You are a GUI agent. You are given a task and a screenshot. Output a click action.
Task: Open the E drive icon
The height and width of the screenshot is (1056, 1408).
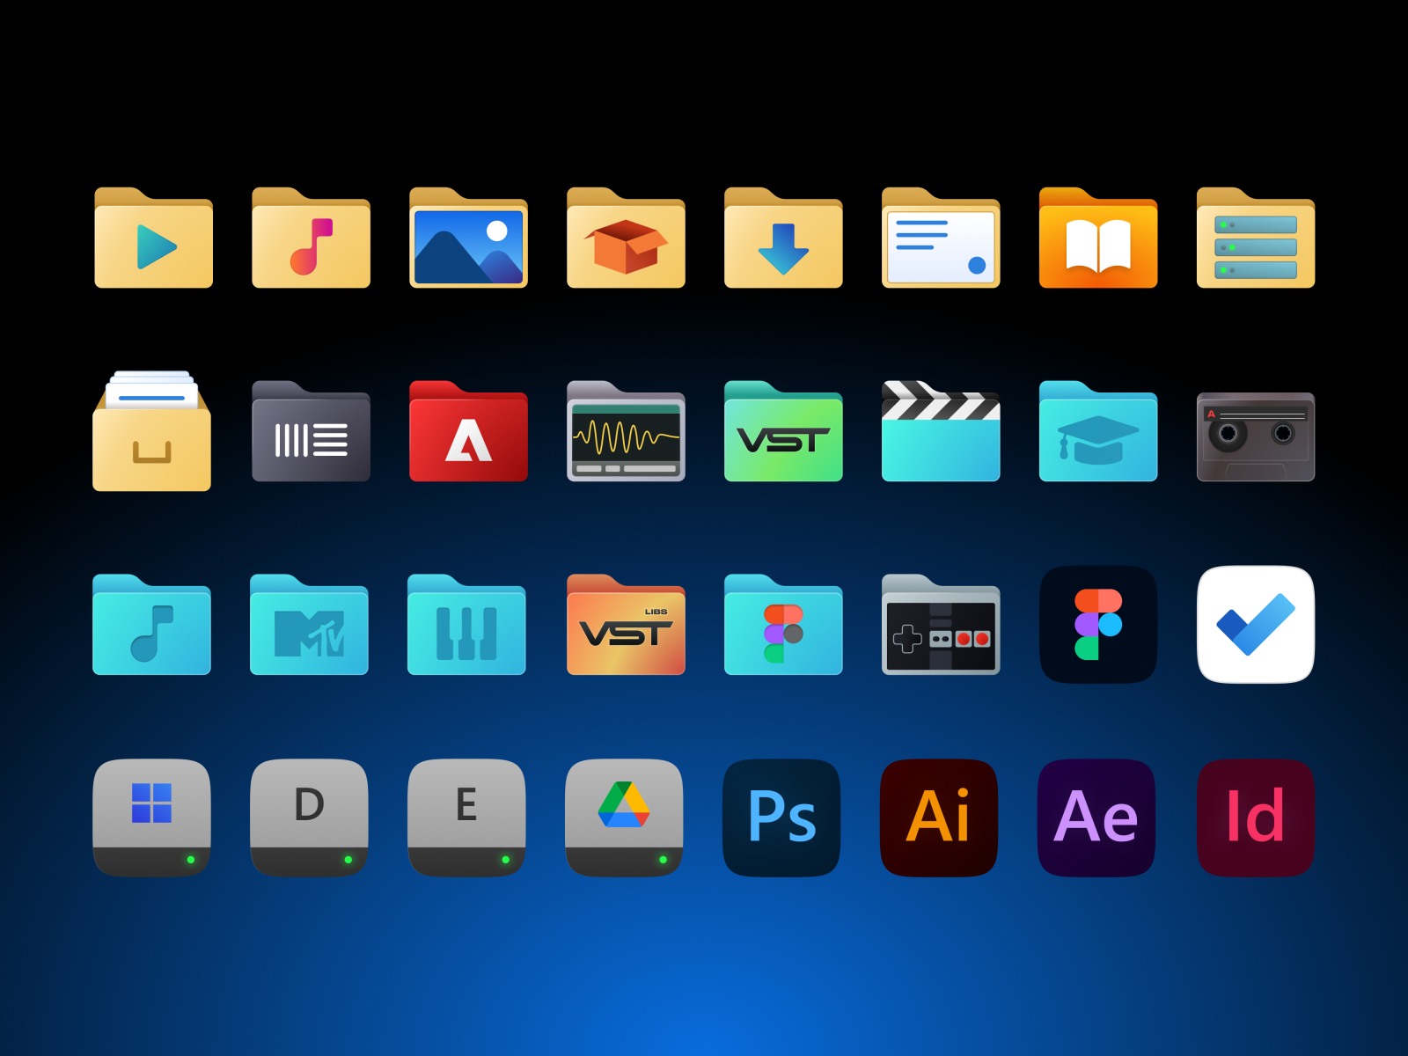point(467,818)
